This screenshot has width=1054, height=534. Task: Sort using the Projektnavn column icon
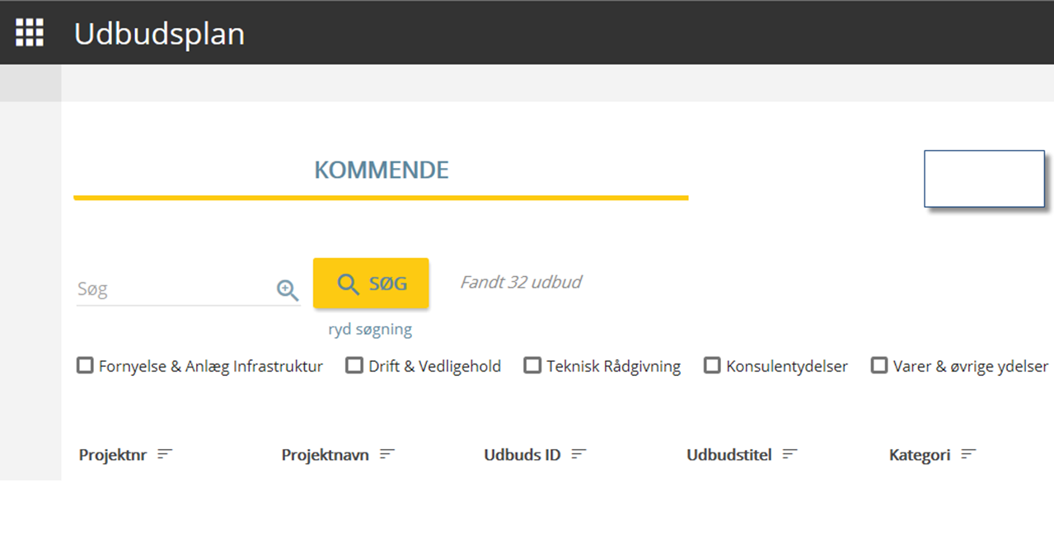[387, 452]
